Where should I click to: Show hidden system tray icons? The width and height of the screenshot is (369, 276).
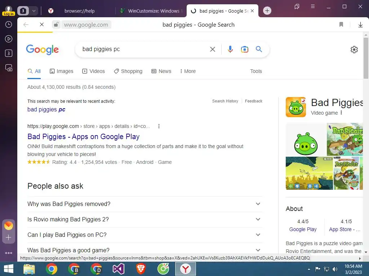pyautogui.click(x=309, y=269)
